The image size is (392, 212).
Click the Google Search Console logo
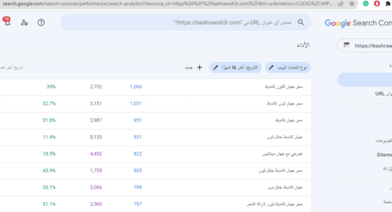pos(358,23)
